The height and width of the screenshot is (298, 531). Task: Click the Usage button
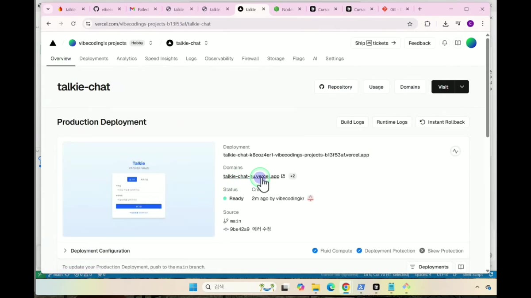(376, 87)
